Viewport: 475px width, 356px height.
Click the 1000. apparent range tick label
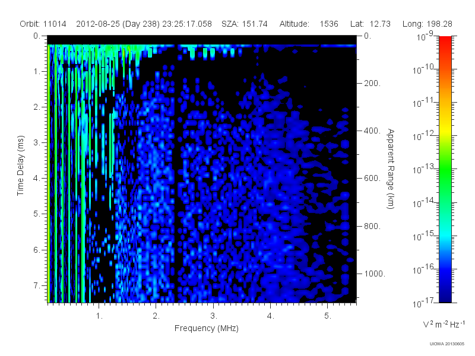pos(375,274)
